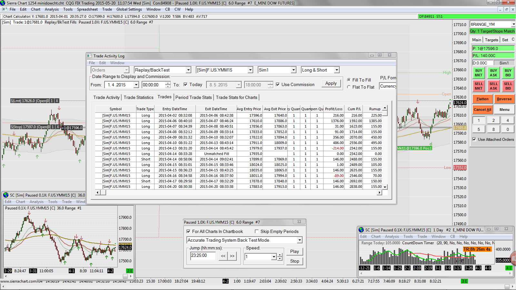
Task: Open the 6RANGE_YM trade window dropdown
Action: 513,24
